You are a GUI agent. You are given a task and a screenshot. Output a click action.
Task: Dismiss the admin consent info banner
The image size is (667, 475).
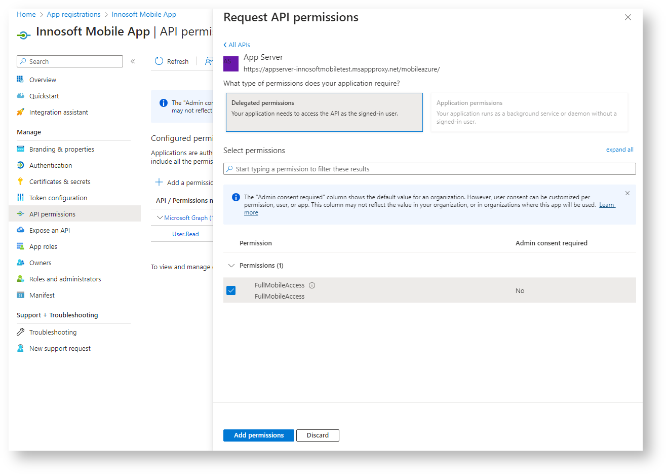pos(627,193)
